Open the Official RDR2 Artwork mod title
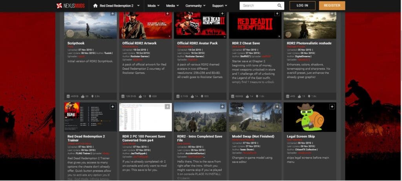 click(x=139, y=43)
